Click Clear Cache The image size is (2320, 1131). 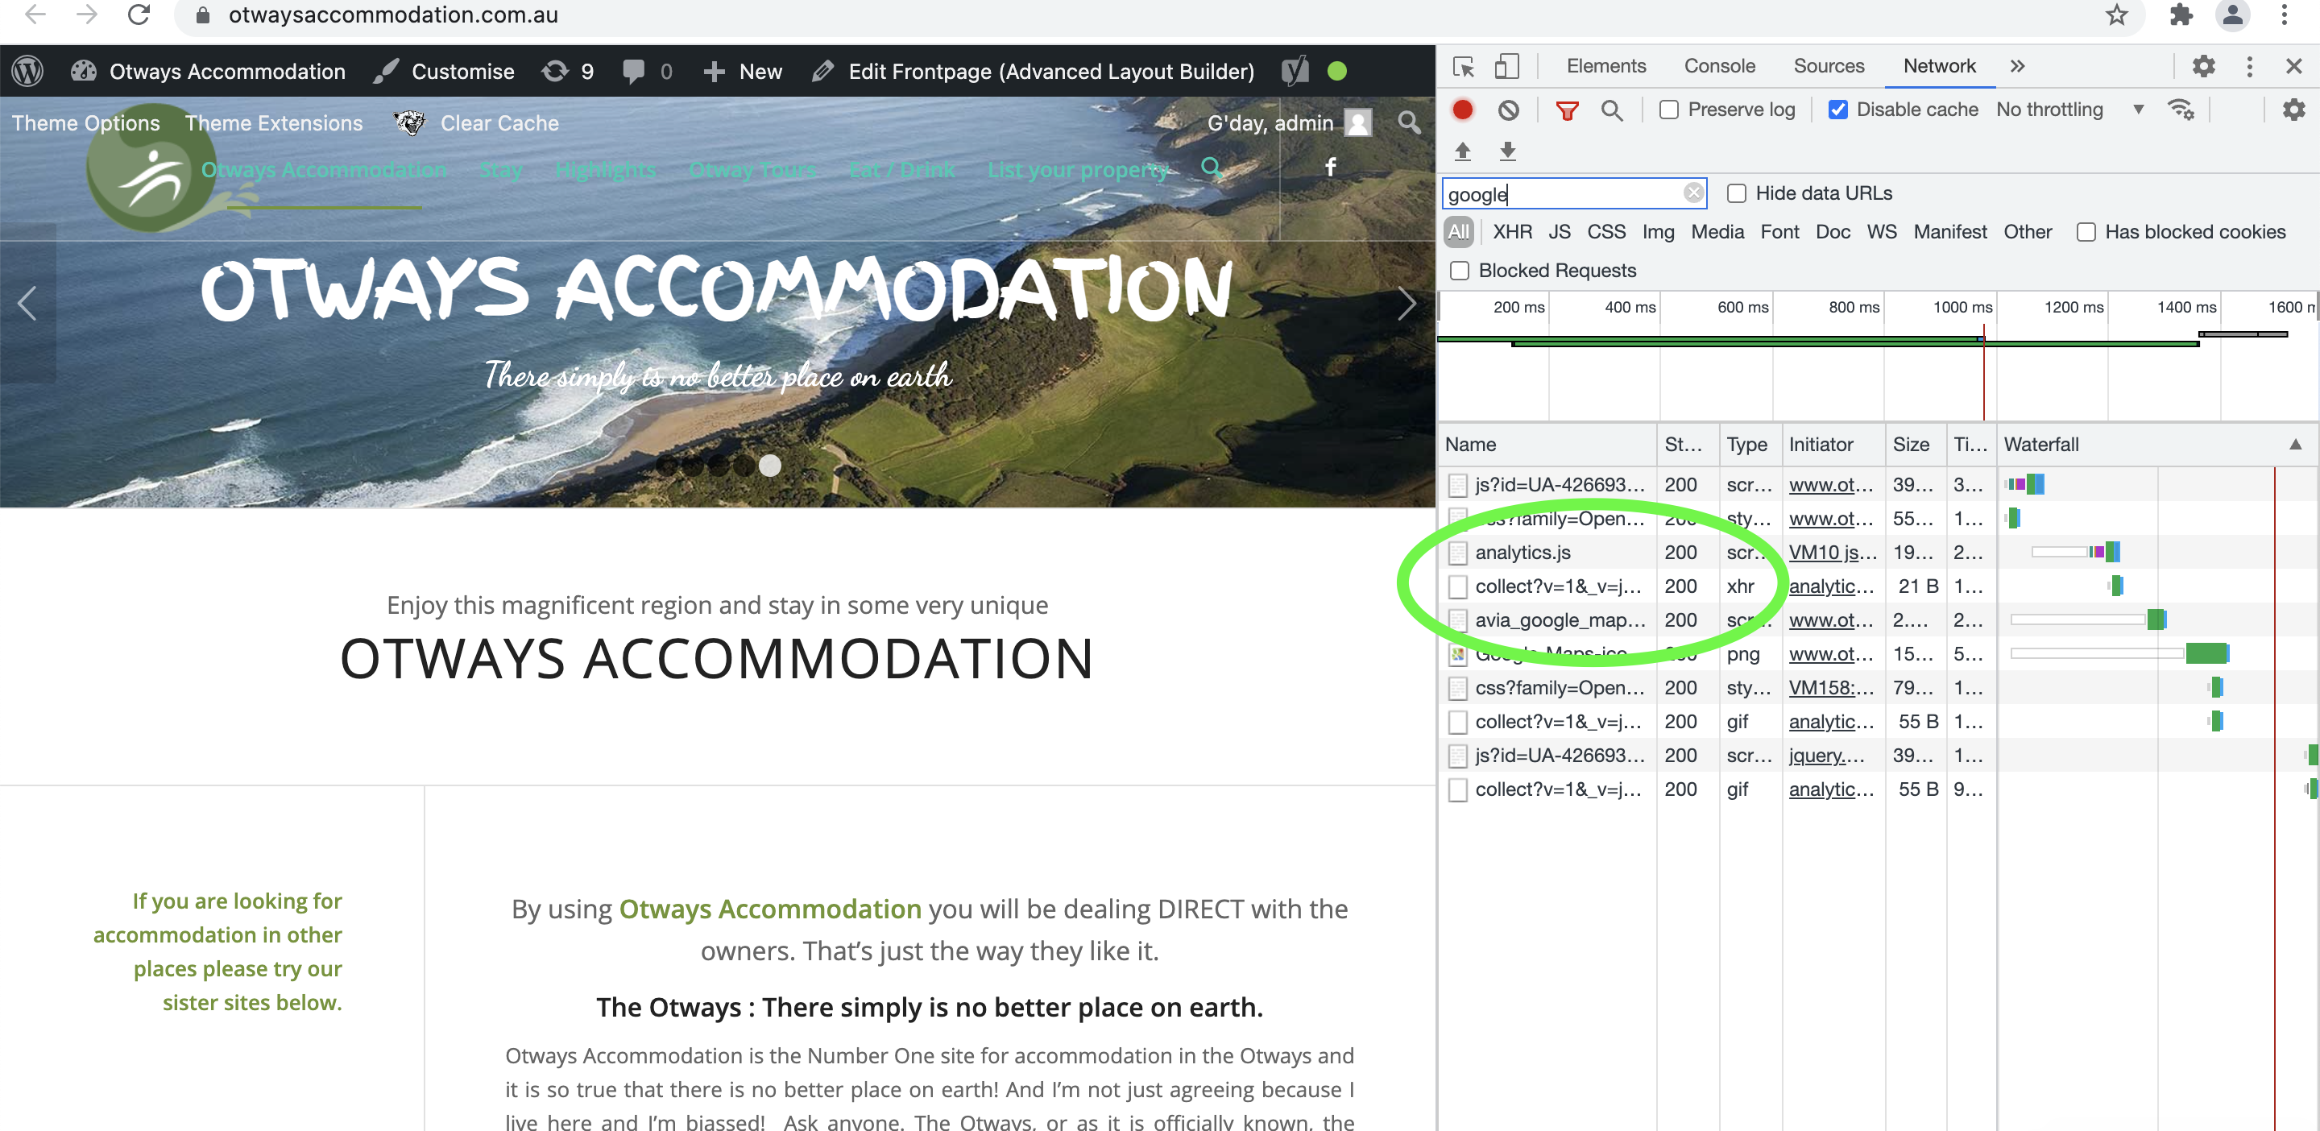(499, 122)
